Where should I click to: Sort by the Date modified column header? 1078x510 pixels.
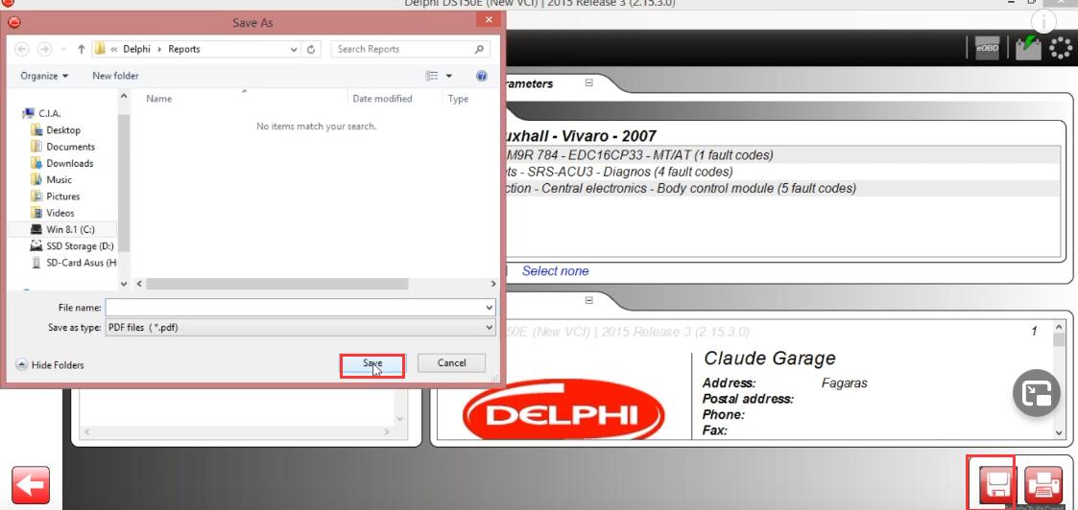click(382, 99)
